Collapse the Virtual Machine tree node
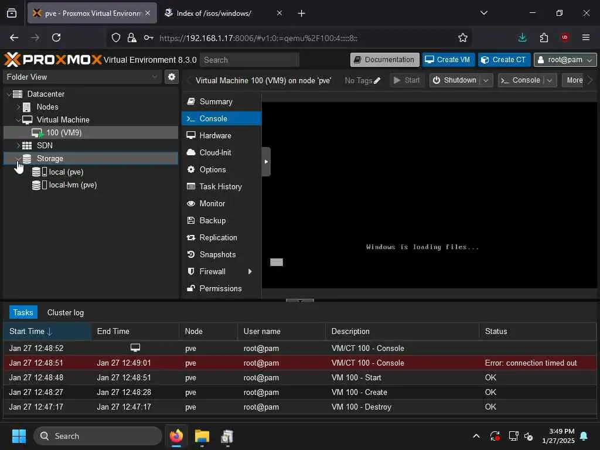 18,120
